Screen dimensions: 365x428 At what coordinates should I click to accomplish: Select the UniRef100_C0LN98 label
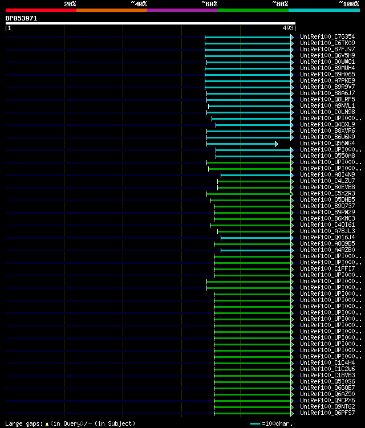point(327,112)
